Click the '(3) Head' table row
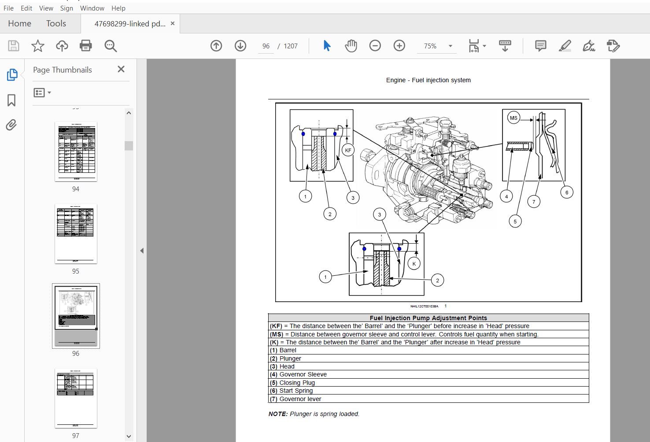Viewport: 650px width, 442px height. click(428, 366)
